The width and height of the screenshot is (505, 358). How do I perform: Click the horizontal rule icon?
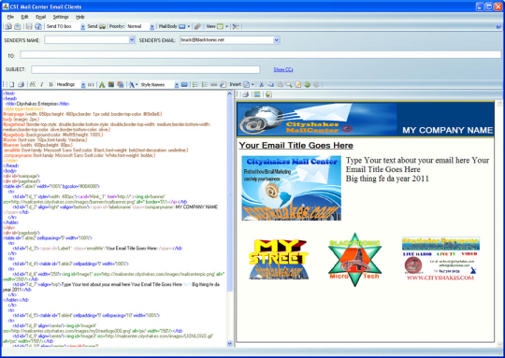[x=213, y=84]
